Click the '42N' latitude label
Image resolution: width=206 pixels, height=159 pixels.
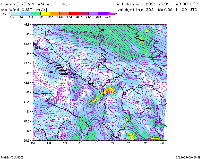(29, 92)
